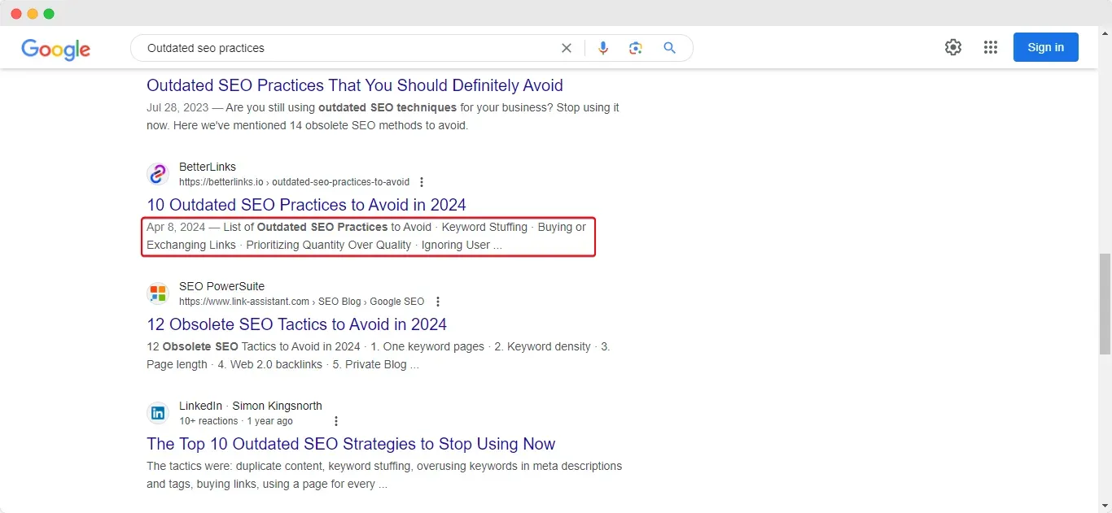Click the '1. One keyword pages' snippet

(427, 346)
